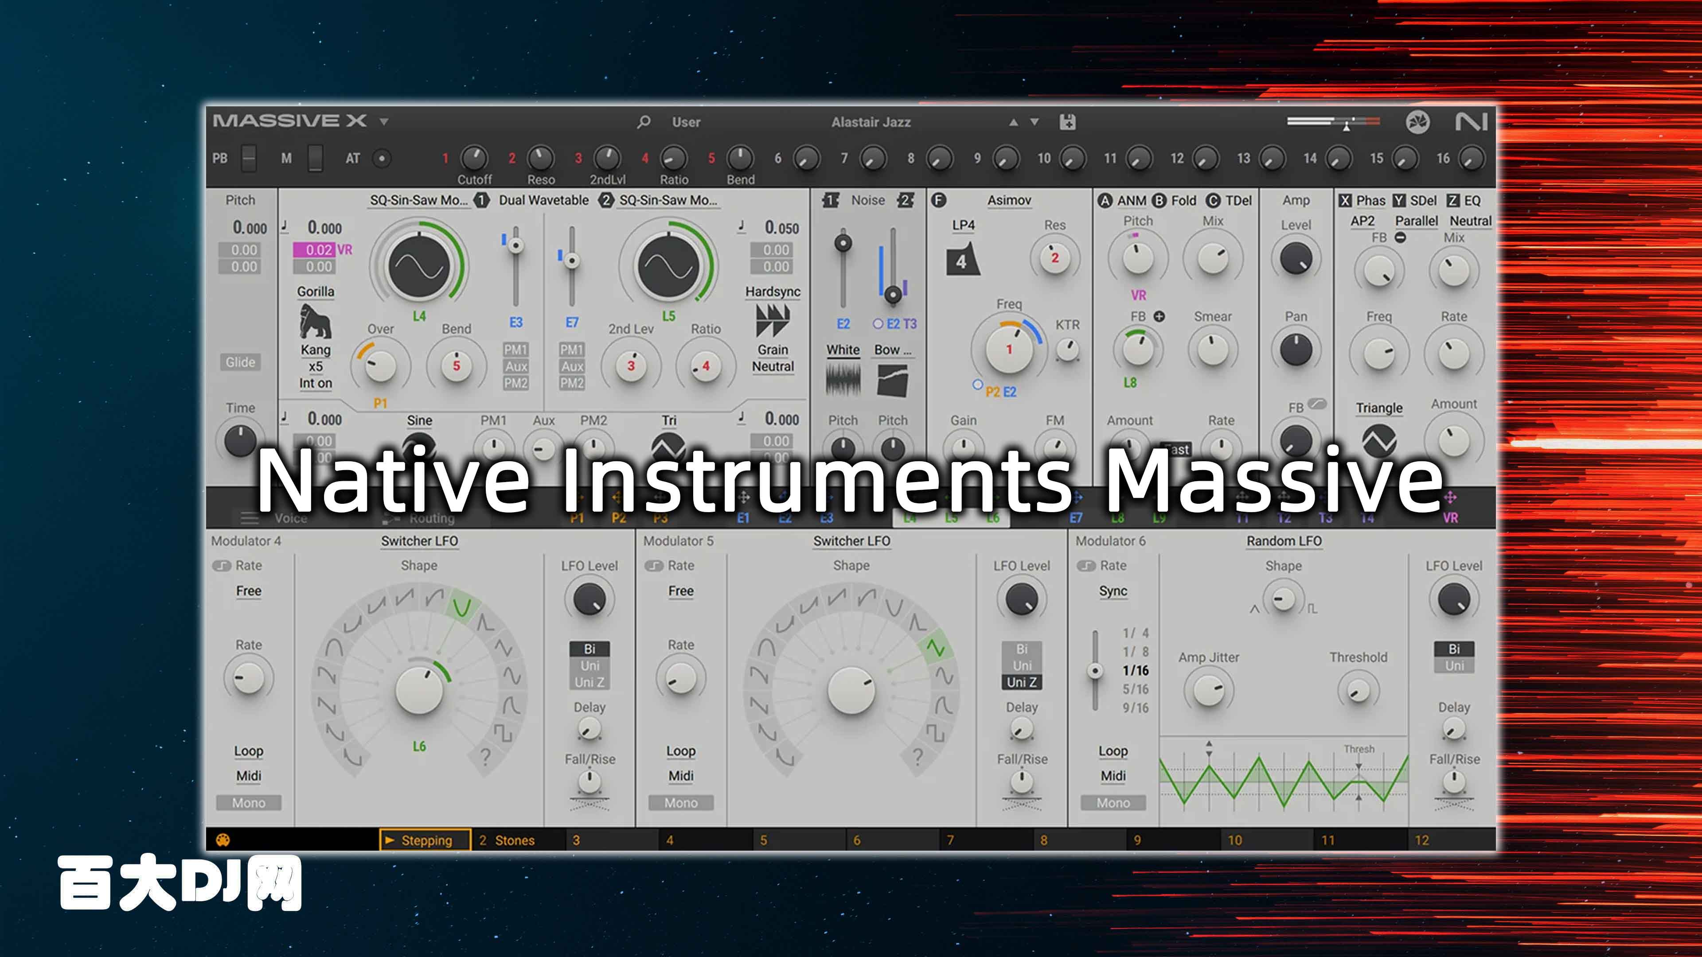The height and width of the screenshot is (957, 1702).
Task: Enable Mono in Modulator 6
Action: click(x=1113, y=803)
